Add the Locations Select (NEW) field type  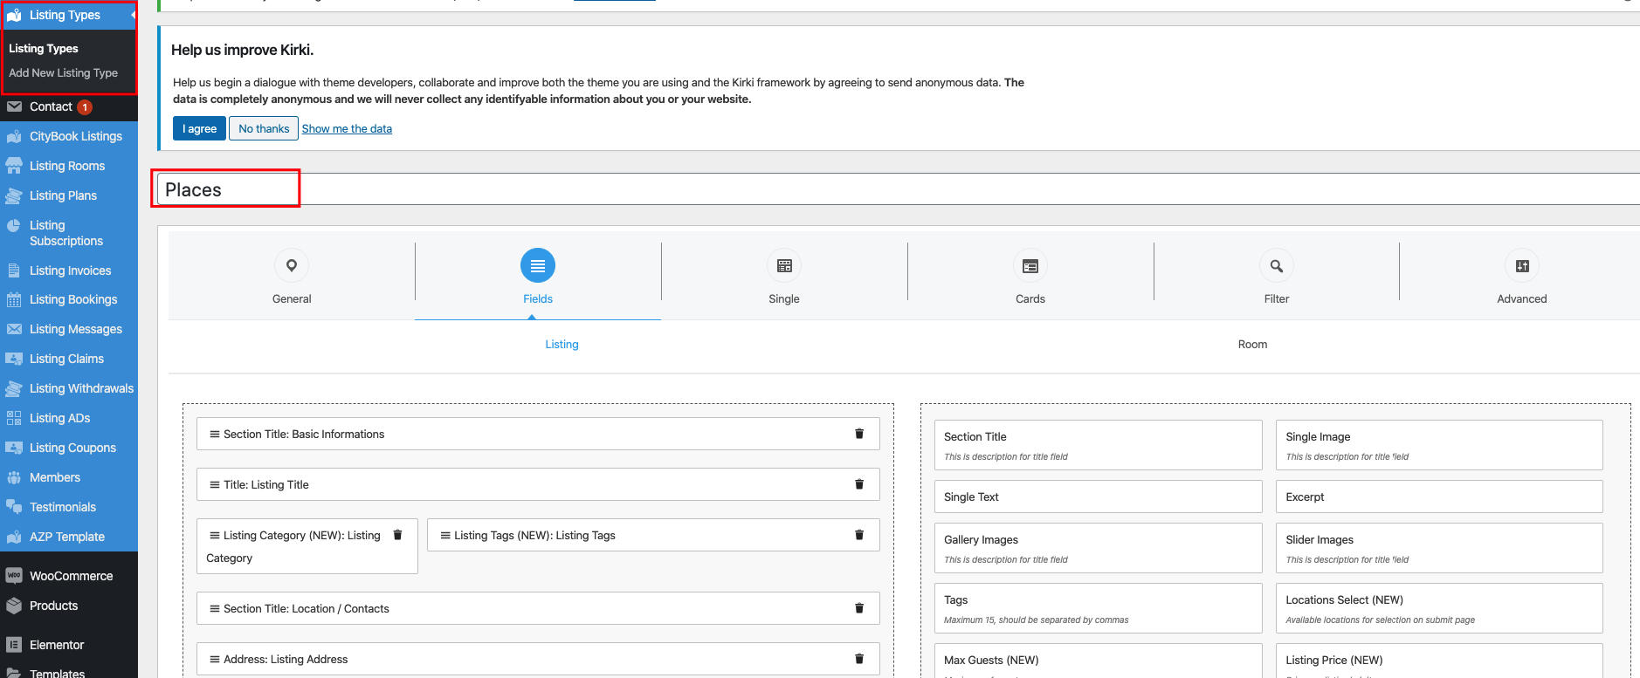tap(1439, 608)
